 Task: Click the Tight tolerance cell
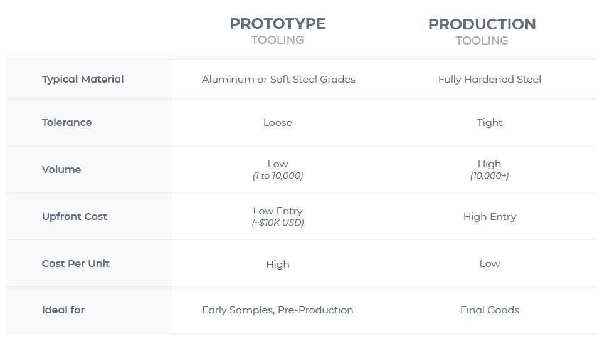click(x=489, y=123)
